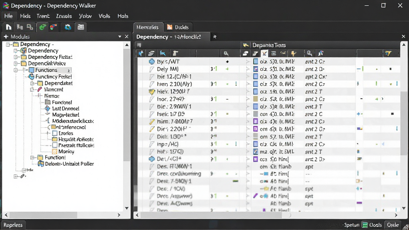
Task: Click the right arrow of the Modules horizontal scrollbar
Action: (x=119, y=215)
